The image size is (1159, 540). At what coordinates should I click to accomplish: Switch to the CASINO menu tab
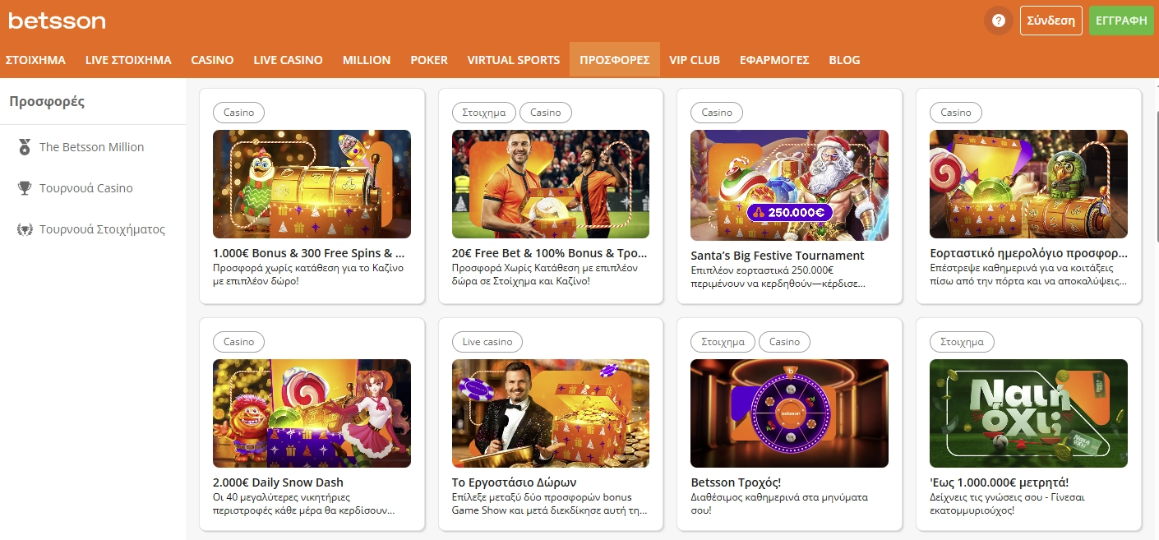click(x=212, y=59)
